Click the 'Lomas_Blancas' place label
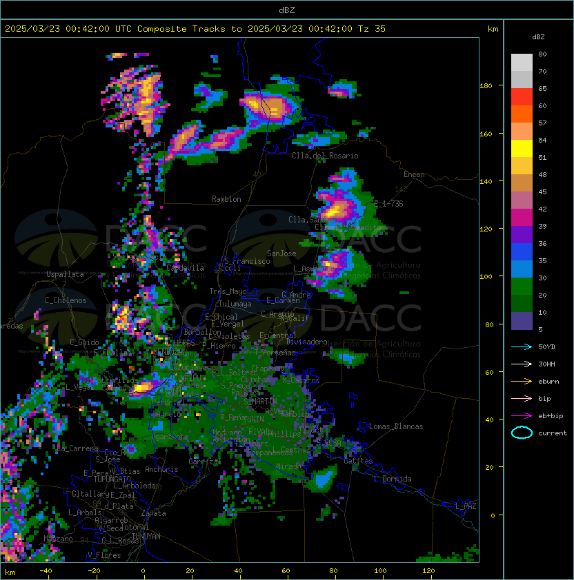Image resolution: width=574 pixels, height=580 pixels. pyautogui.click(x=396, y=426)
